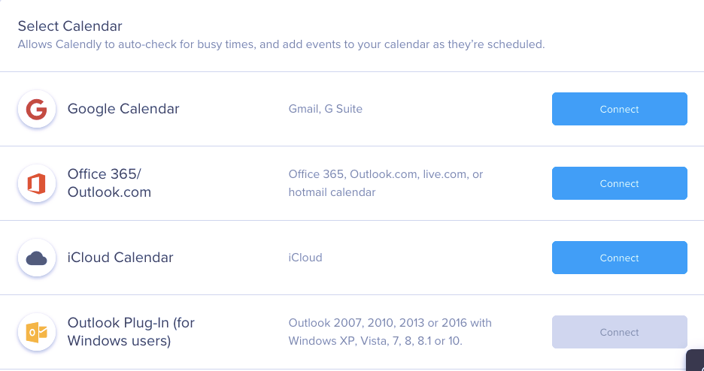Click the lone 'iCloud' description text

305,258
